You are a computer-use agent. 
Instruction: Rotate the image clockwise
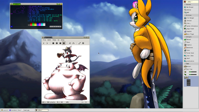73,43
